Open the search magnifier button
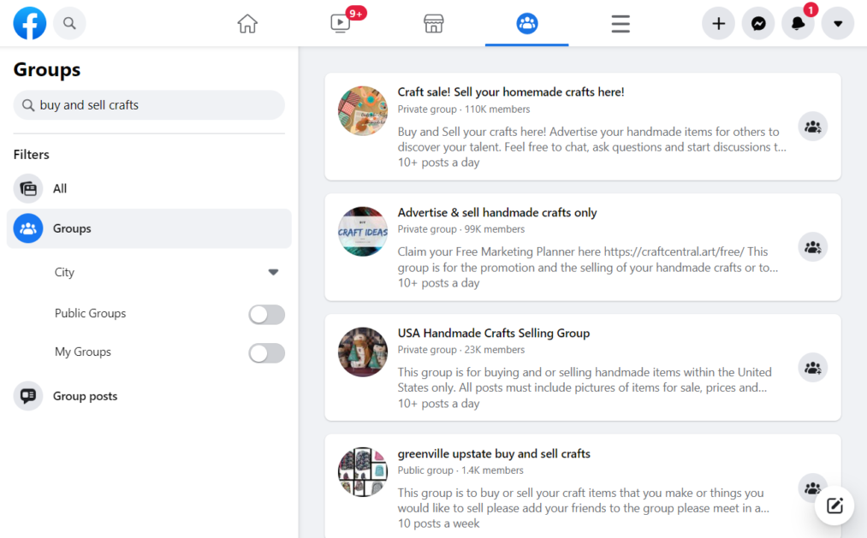Screen dimensions: 867x538 (x=70, y=23)
